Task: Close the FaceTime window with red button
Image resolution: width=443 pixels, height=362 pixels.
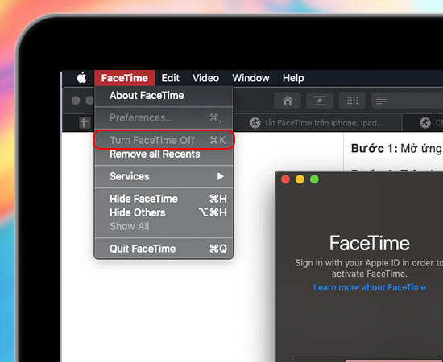Action: 285,179
